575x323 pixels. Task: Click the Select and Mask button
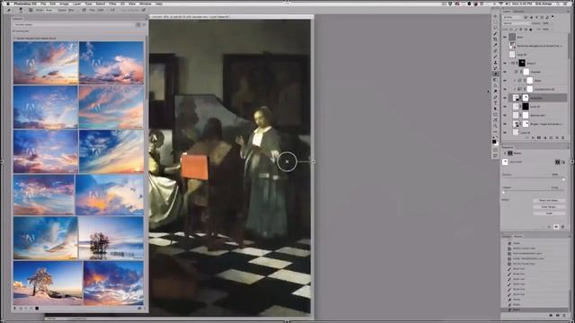click(x=549, y=201)
